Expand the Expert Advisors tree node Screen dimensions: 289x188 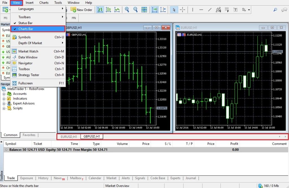(4, 104)
